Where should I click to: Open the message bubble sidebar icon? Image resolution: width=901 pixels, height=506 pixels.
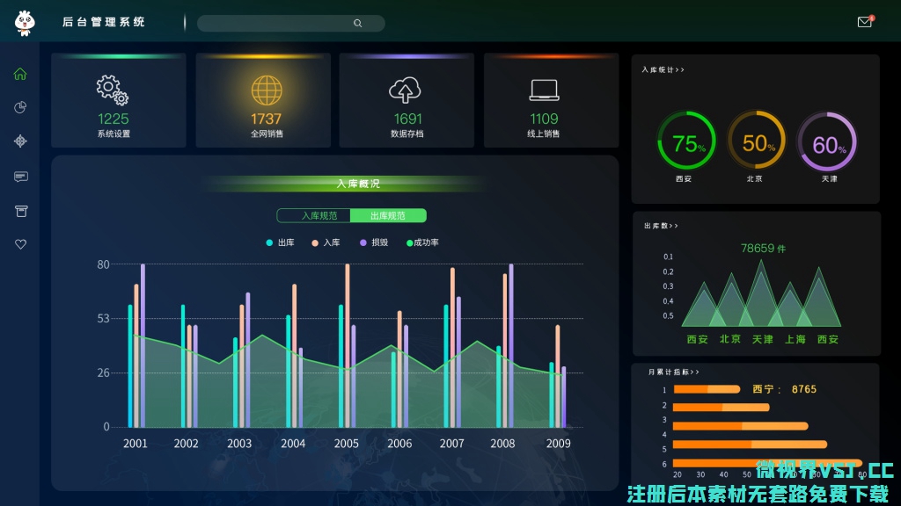[x=20, y=177]
